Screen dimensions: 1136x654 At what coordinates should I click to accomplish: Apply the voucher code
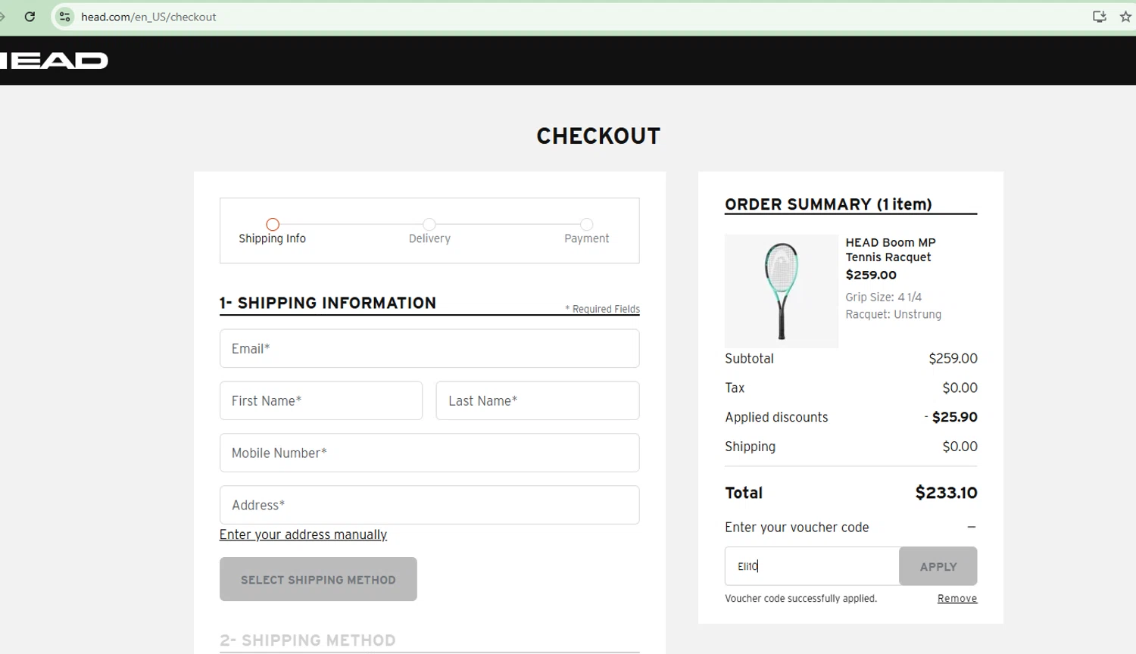click(x=938, y=566)
